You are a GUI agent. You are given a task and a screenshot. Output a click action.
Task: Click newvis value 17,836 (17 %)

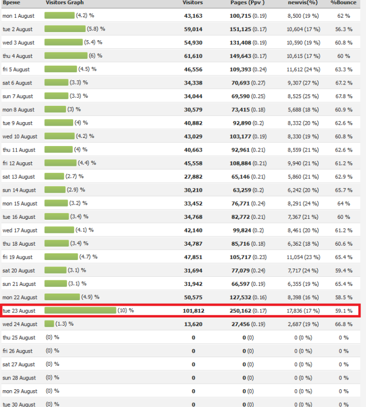tap(303, 311)
